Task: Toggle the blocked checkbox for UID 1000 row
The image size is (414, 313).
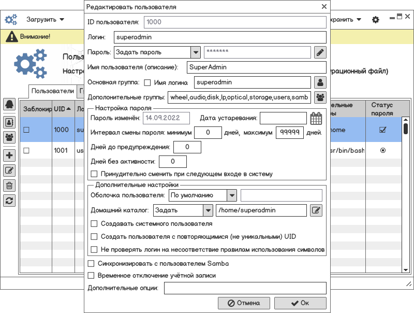Action: coord(26,130)
